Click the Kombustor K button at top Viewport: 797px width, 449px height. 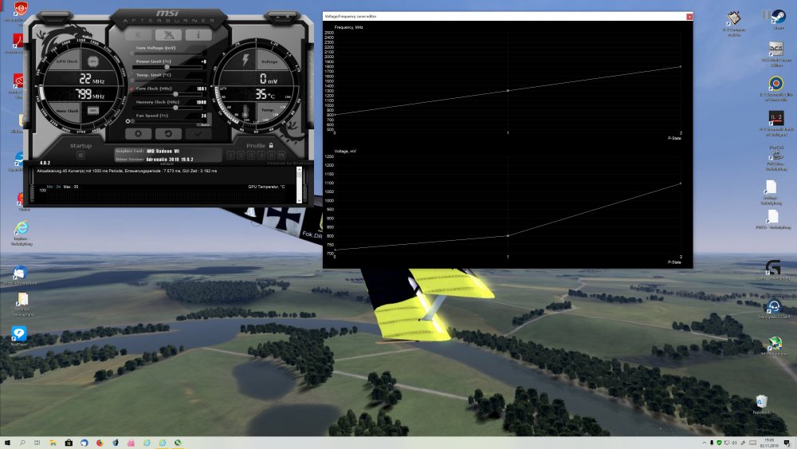pyautogui.click(x=138, y=34)
